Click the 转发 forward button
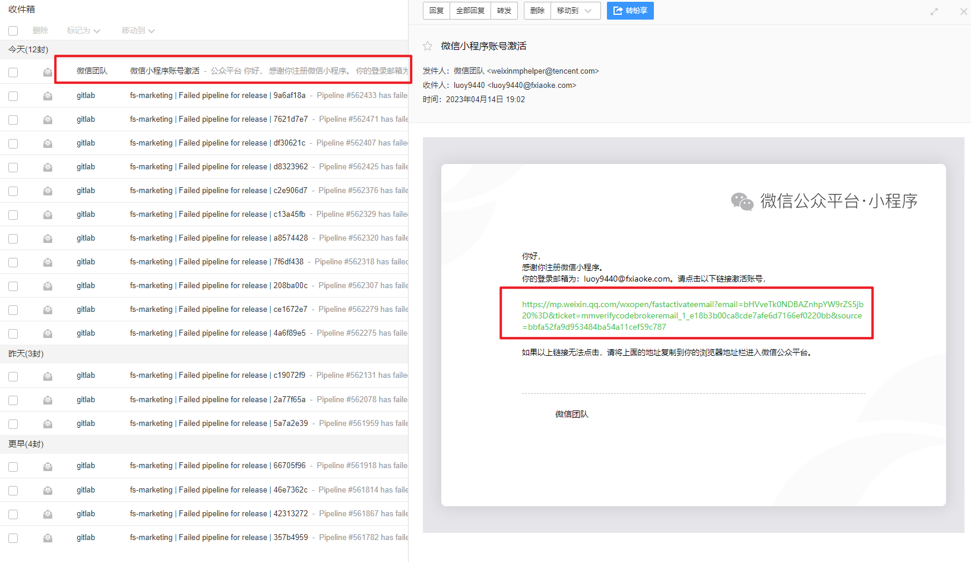The height and width of the screenshot is (562, 971). point(504,11)
